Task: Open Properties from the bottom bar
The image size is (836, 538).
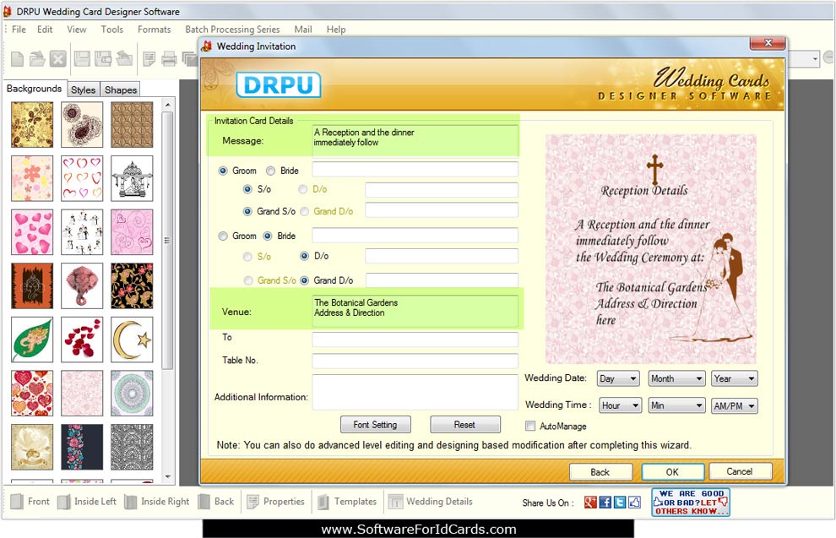Action: pyautogui.click(x=275, y=501)
